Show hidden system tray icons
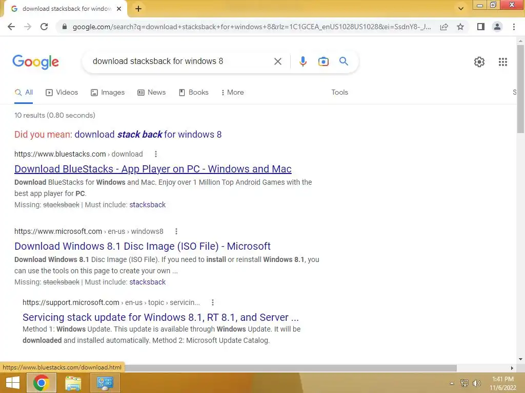525x393 pixels. pos(452,383)
